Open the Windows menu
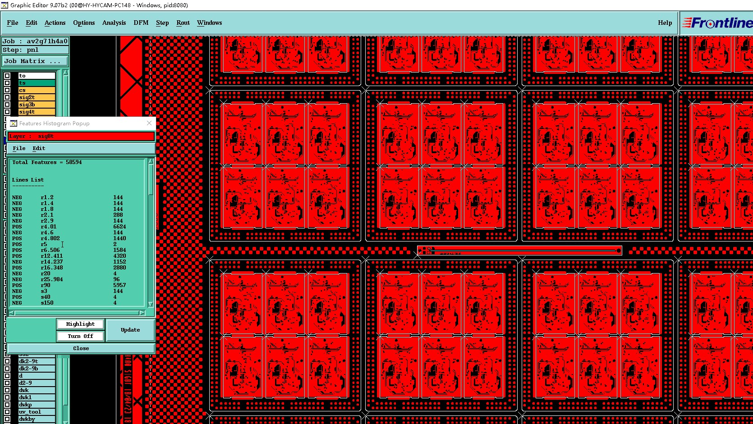The image size is (753, 424). [210, 23]
